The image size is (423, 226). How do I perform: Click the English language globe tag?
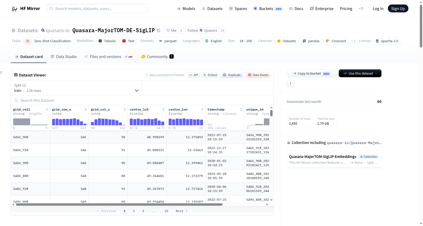tap(213, 41)
